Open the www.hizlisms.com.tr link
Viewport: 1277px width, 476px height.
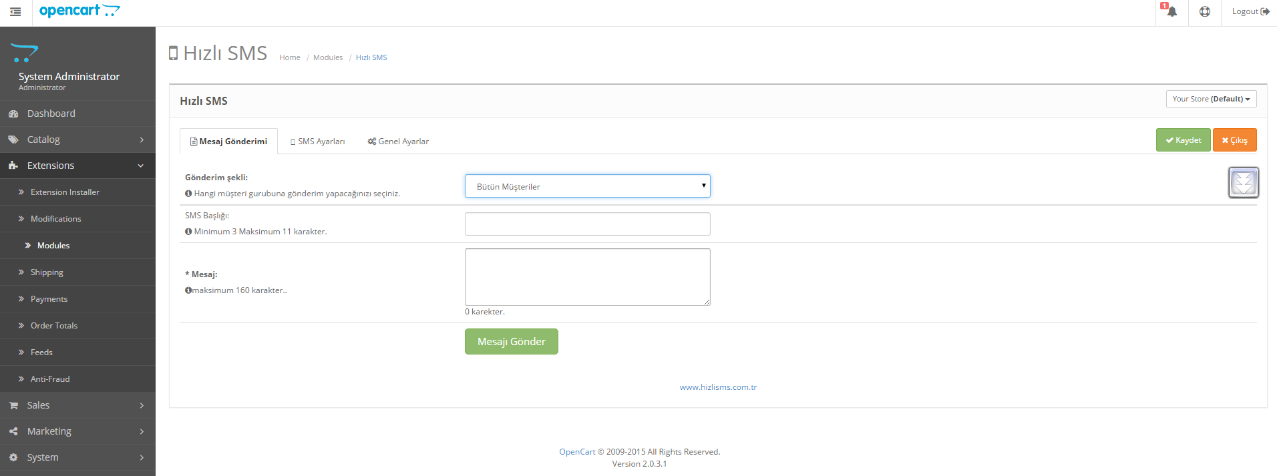pyautogui.click(x=718, y=387)
